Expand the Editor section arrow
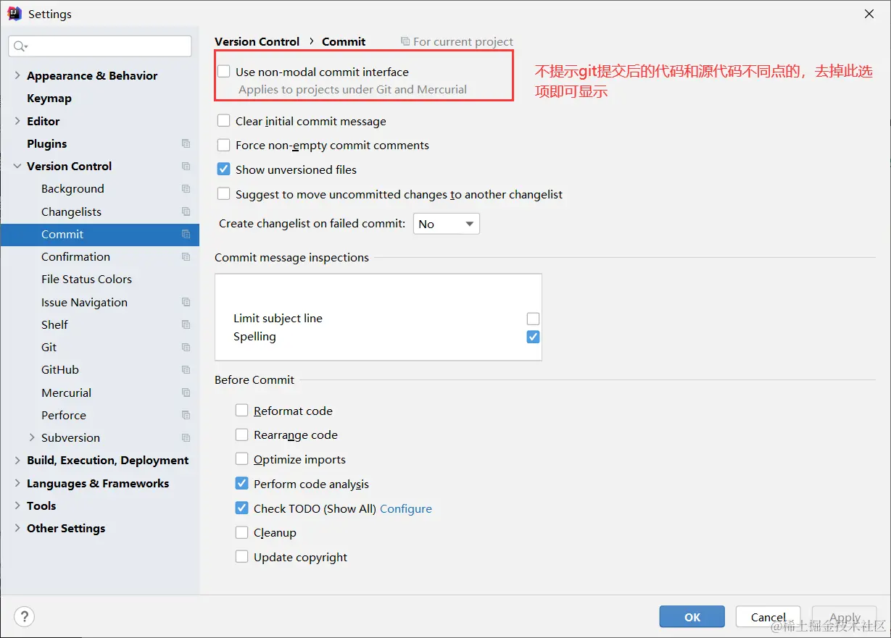Viewport: 891px width, 638px height. tap(17, 121)
